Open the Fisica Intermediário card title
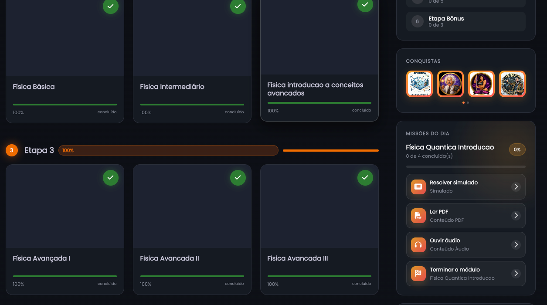 pyautogui.click(x=172, y=87)
